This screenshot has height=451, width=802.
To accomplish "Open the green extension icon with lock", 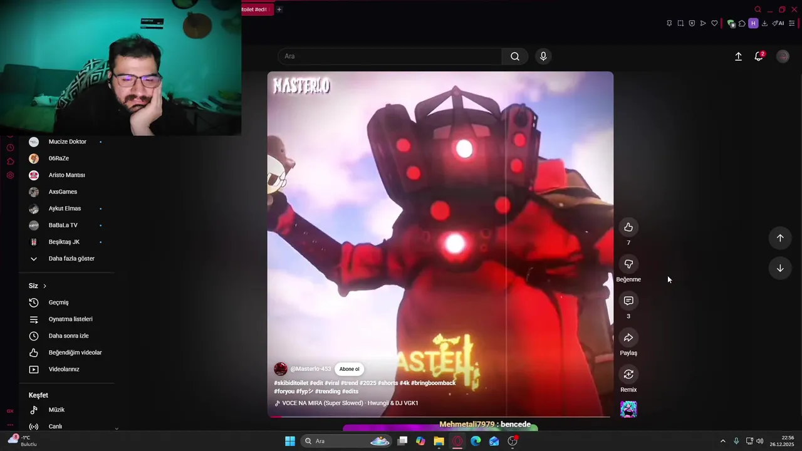I will coord(731,23).
